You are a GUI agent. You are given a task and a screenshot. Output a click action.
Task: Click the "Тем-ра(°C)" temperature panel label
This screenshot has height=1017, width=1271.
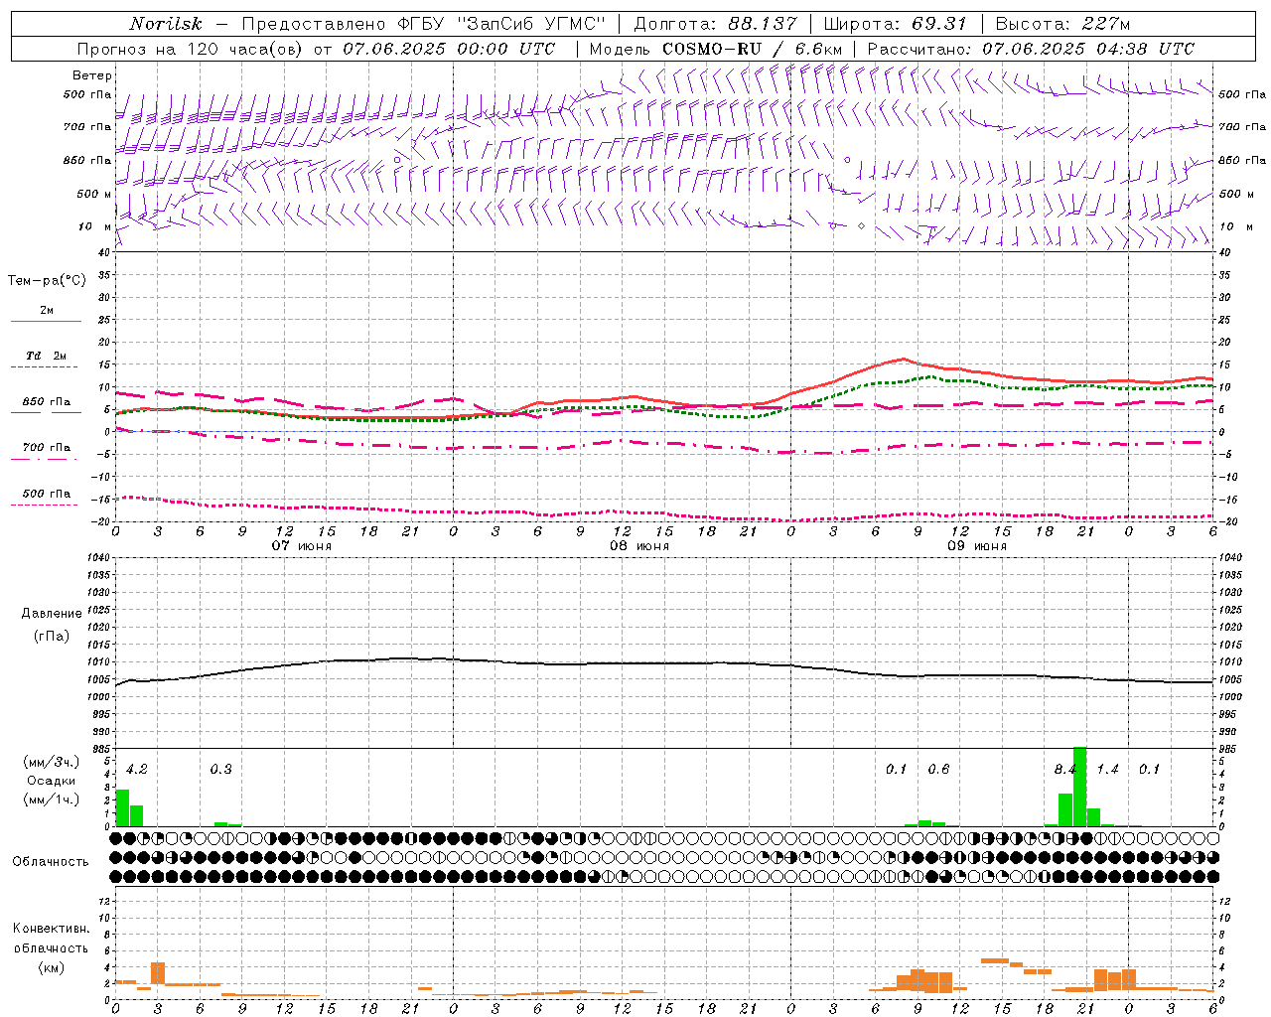(x=47, y=281)
